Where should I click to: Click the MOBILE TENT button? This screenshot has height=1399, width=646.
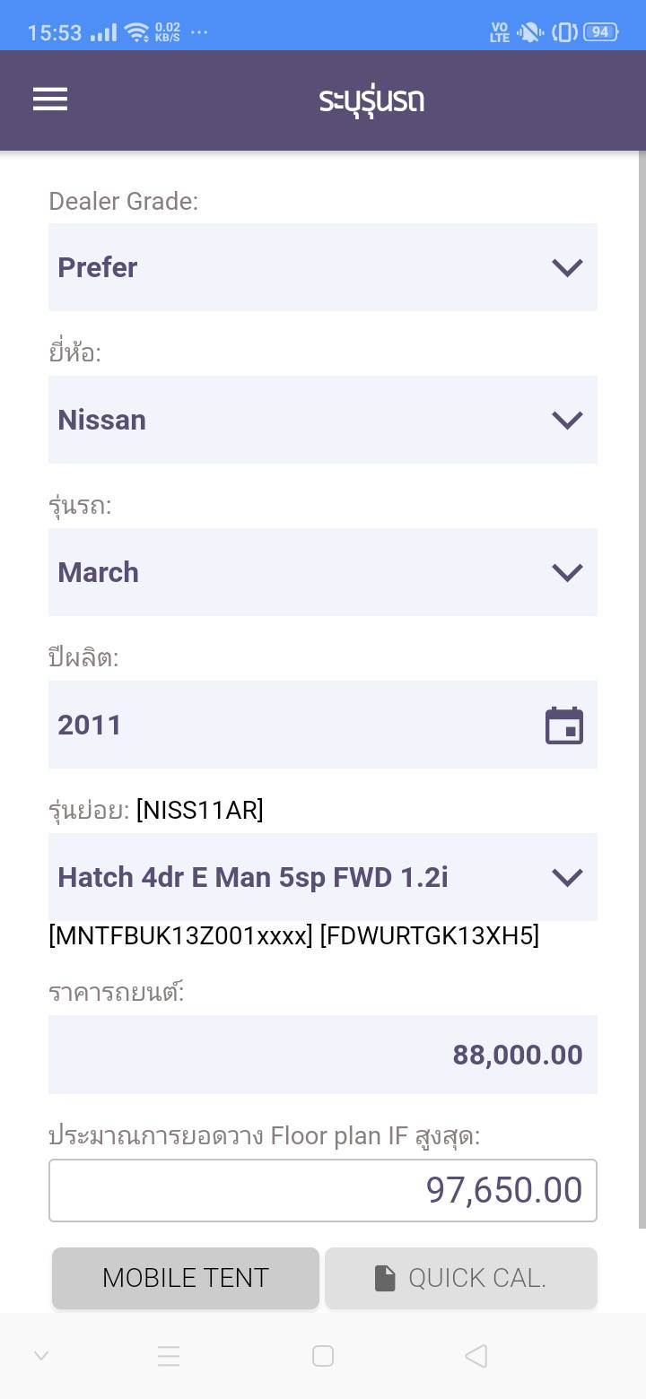click(x=186, y=1278)
